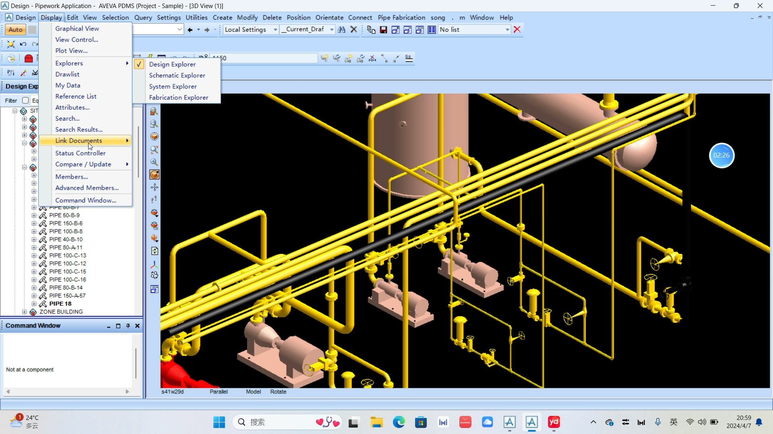This screenshot has width=773, height=434.
Task: Click the zoom-in magnifier view tool
Action: click(154, 162)
